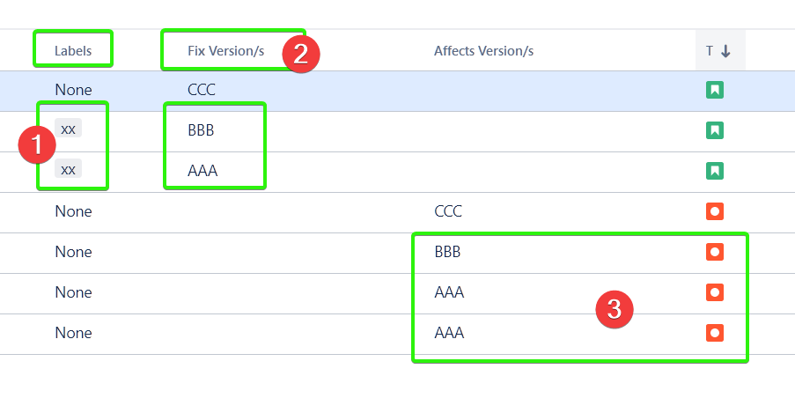Toggle sort direction with the T column arrow
Image resolution: width=795 pixels, height=413 pixels.
[x=725, y=51]
